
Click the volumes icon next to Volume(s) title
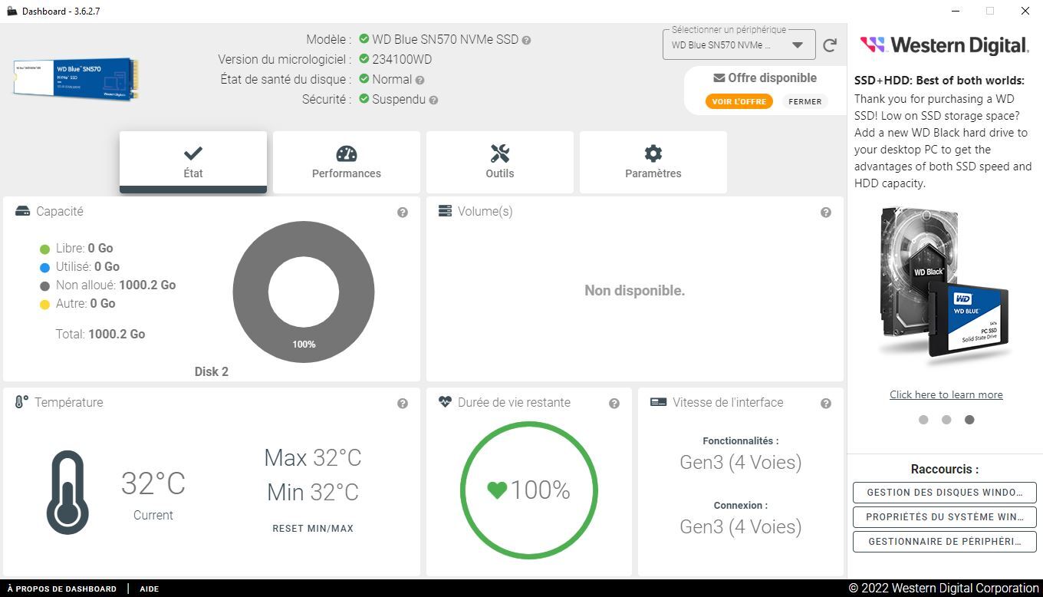pyautogui.click(x=445, y=211)
